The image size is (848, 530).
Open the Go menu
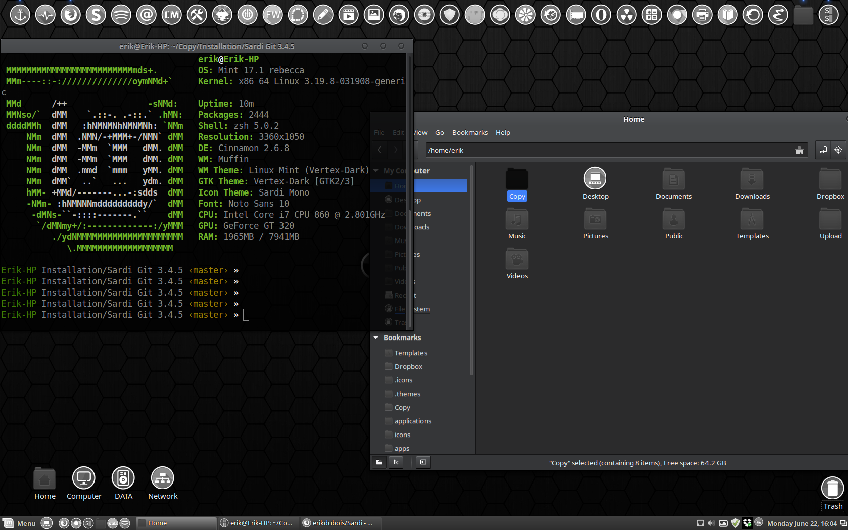439,133
